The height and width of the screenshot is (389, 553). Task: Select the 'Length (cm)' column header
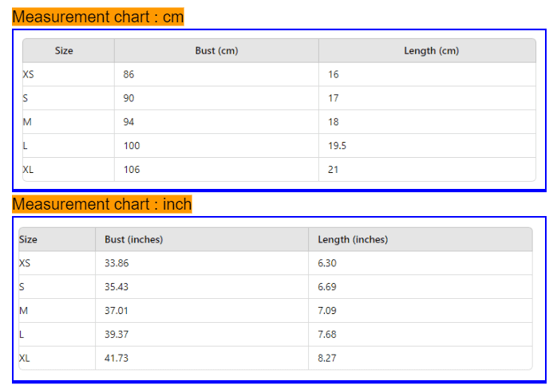click(x=431, y=50)
